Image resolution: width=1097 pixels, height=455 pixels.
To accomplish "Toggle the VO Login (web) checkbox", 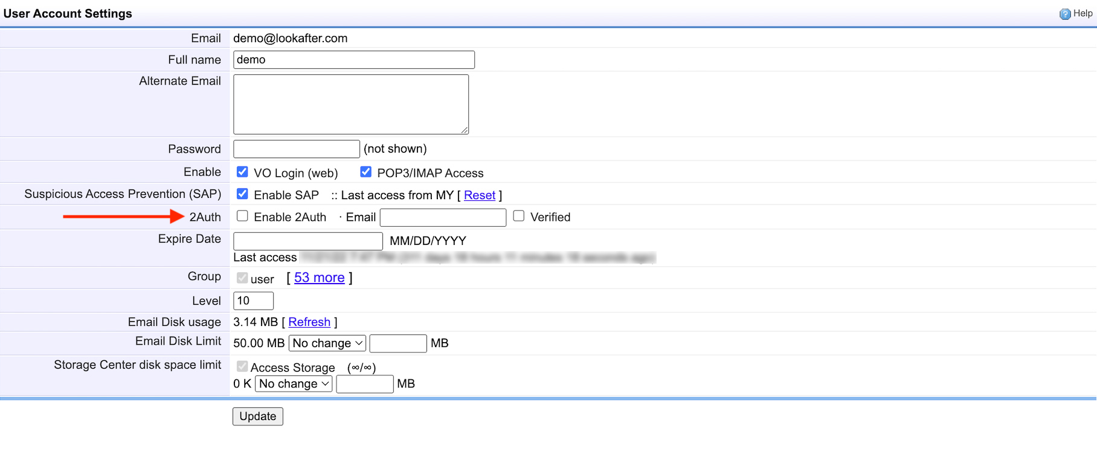I will point(242,172).
